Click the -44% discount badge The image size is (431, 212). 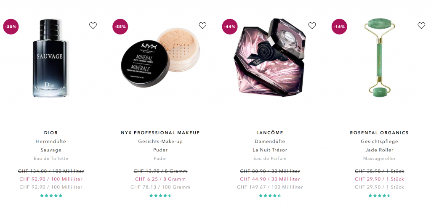(x=230, y=26)
